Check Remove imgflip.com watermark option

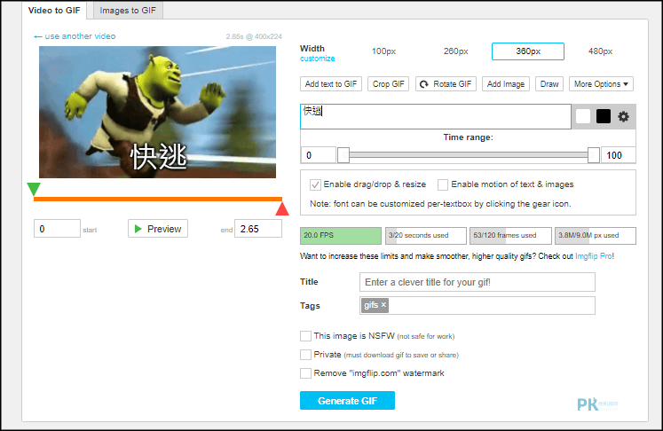(x=305, y=373)
